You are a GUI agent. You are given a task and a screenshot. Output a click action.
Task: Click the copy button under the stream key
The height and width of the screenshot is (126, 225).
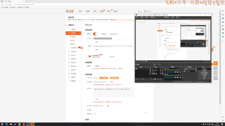[x=97, y=50]
